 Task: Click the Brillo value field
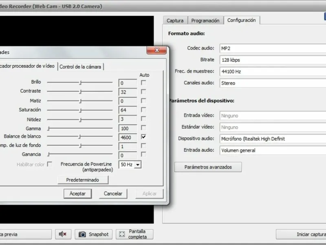[x=128, y=83]
